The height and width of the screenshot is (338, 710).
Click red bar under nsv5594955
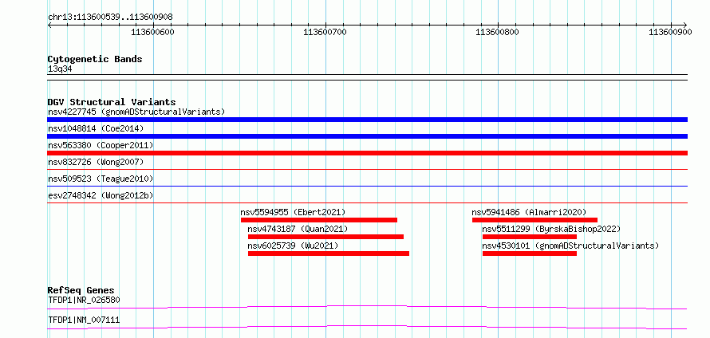[319, 220]
